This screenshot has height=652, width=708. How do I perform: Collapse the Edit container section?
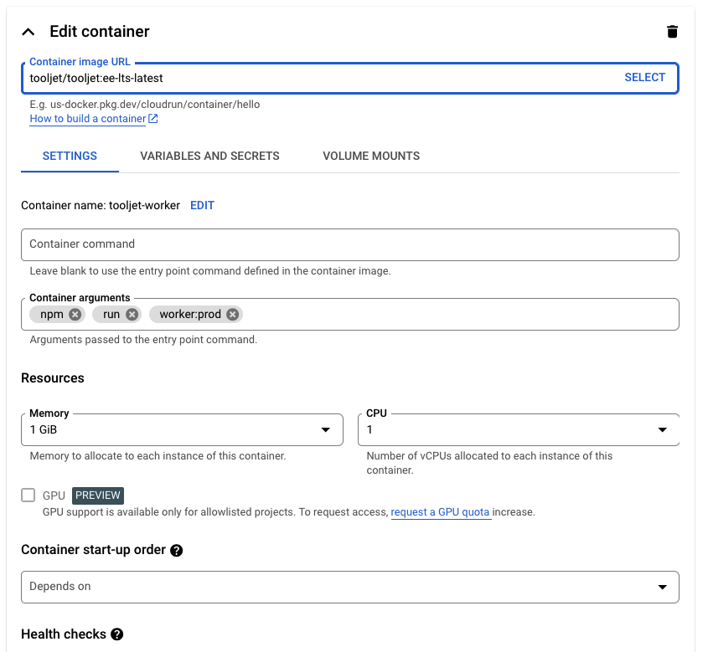[28, 32]
